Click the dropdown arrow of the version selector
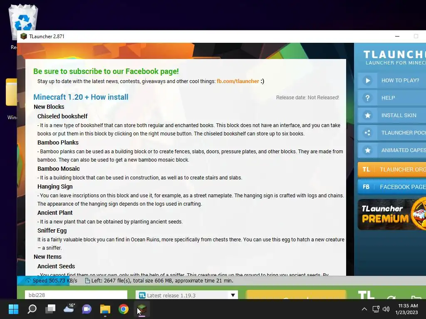Screen dimensions: 426x319 [233, 295]
